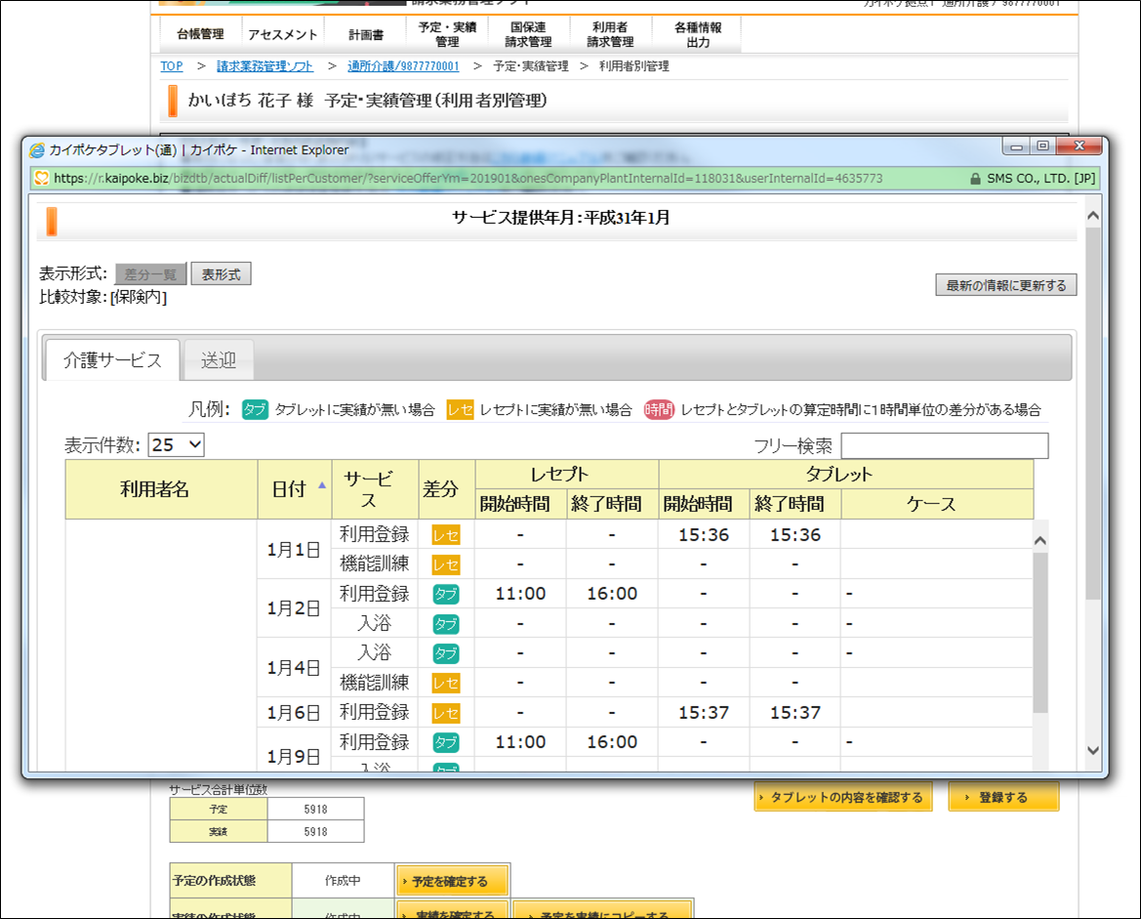Click tablet start time 15:36 on 1月1日
The height and width of the screenshot is (919, 1141).
click(x=704, y=535)
